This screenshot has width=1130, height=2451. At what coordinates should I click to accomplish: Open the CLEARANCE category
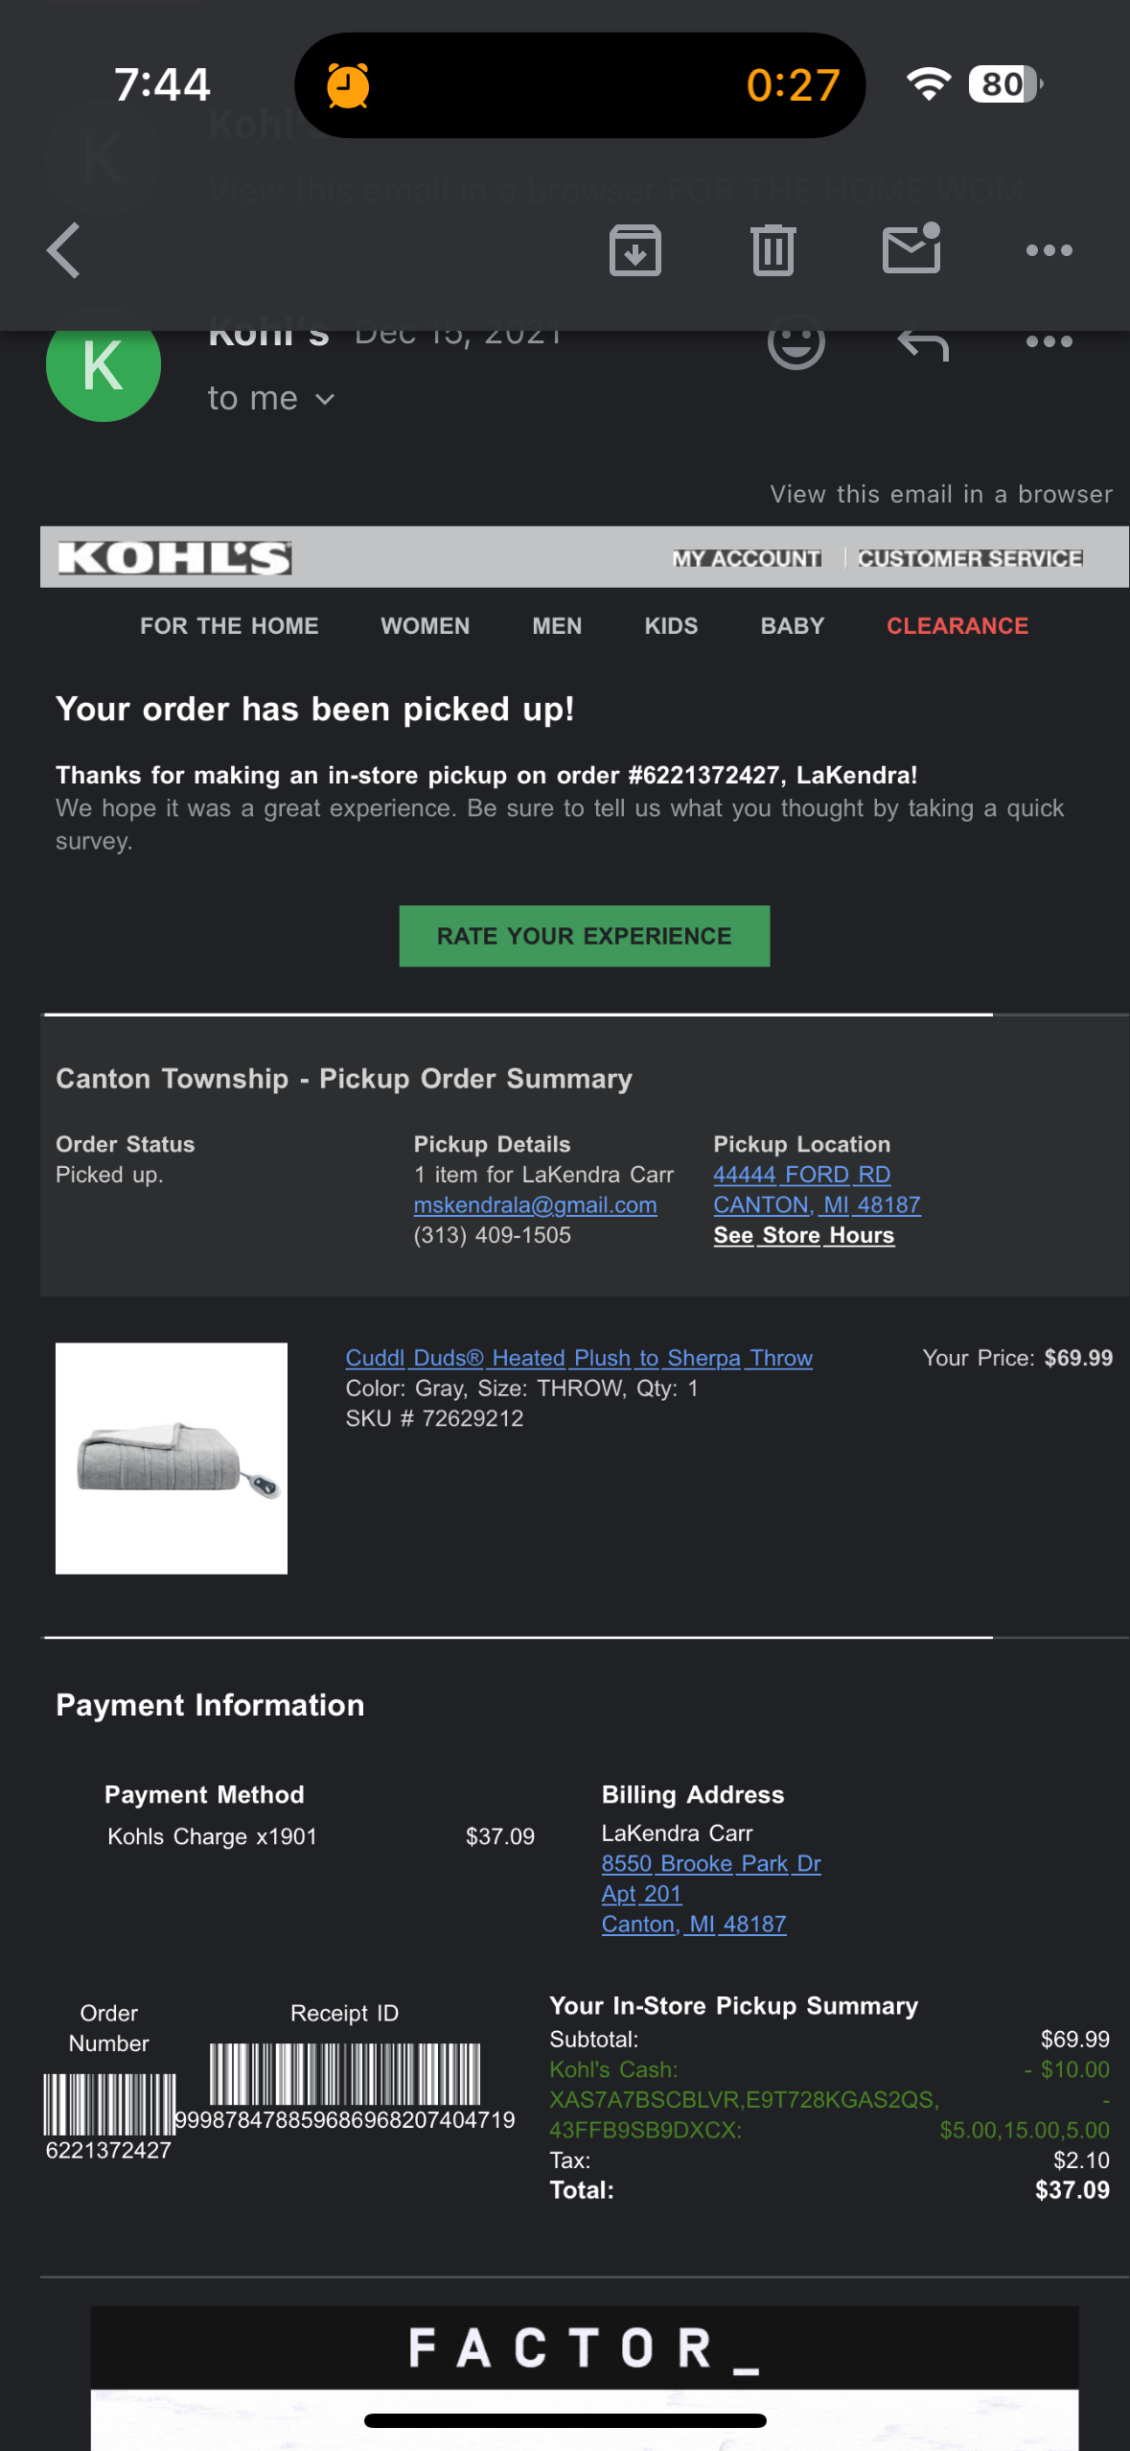[957, 626]
